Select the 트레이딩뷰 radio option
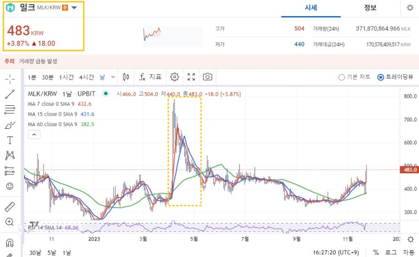Viewport: 419px width, 257px height. tap(395, 77)
